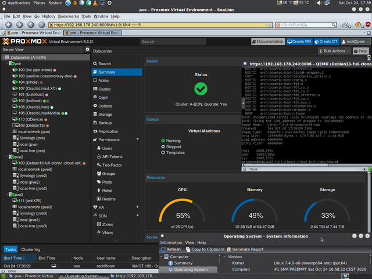The height and width of the screenshot is (279, 372).
Task: Collapse the pve node tree
Action: 7,63
